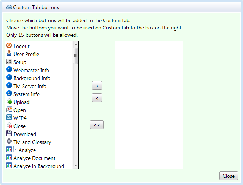The image size is (243, 185).
Task: Pick TM Server Info from list
Action: (x=30, y=86)
